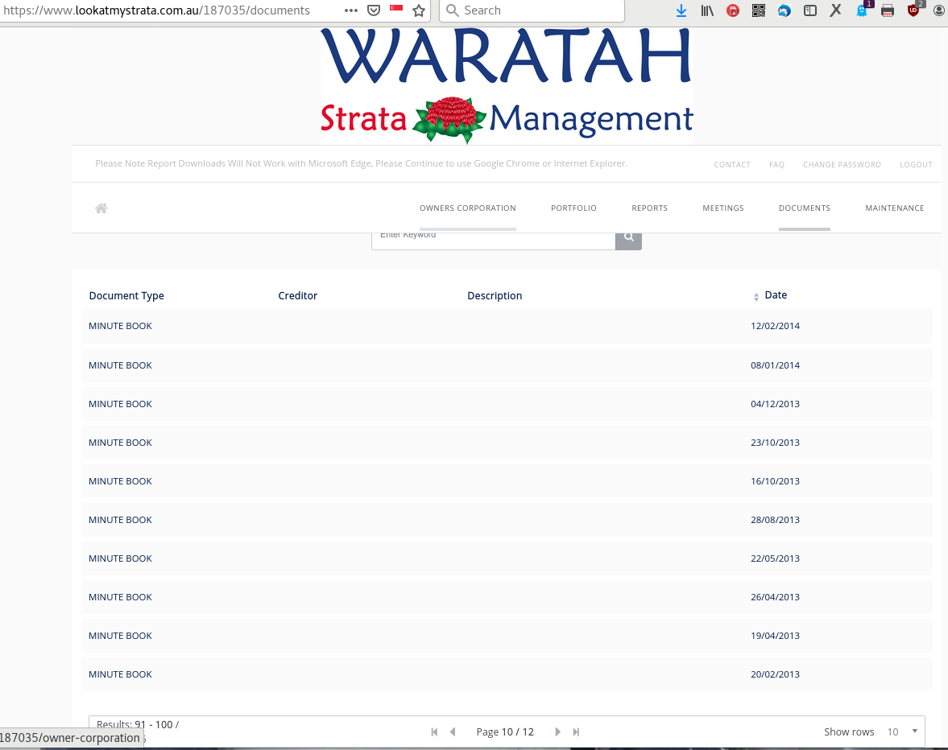The width and height of the screenshot is (948, 750).
Task: Open the Owners Corporation menu
Action: [x=468, y=208]
